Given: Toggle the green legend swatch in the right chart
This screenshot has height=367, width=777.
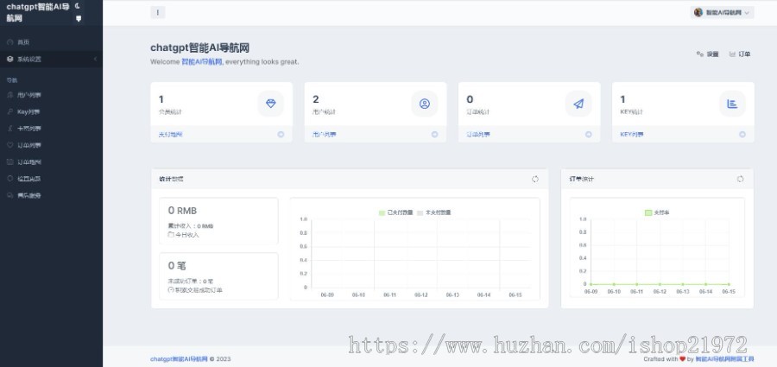Looking at the screenshot, I should click(x=648, y=212).
